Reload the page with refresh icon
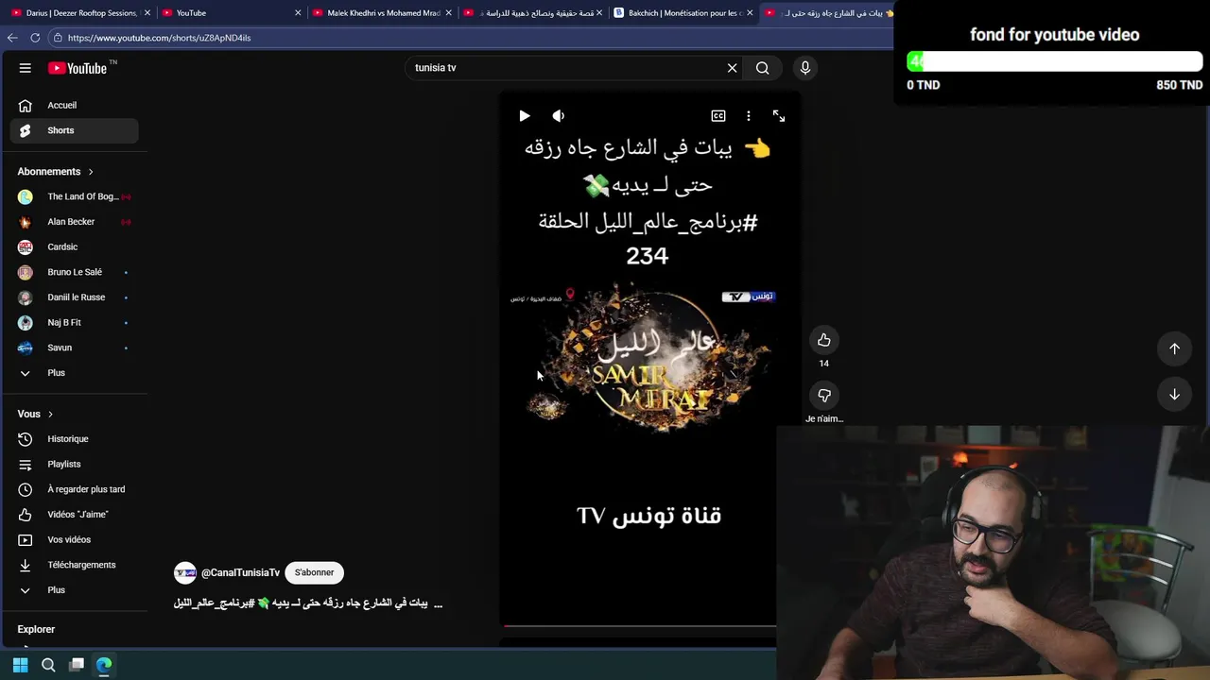Screen dimensions: 1210x680 pyautogui.click(x=35, y=38)
